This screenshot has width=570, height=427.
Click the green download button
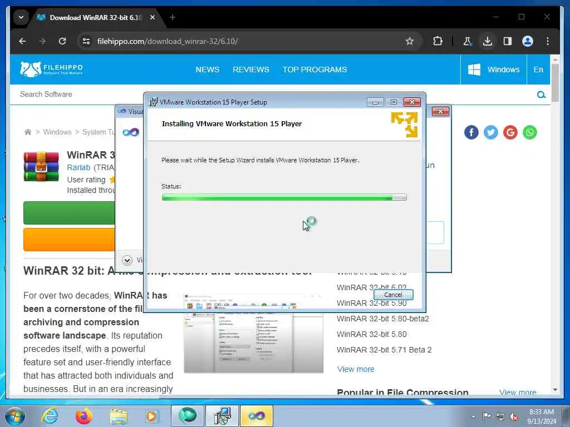point(69,213)
